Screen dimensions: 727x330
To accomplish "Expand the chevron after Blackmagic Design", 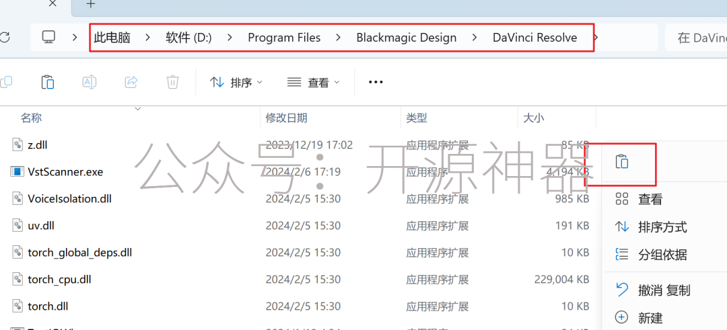I will tap(475, 38).
